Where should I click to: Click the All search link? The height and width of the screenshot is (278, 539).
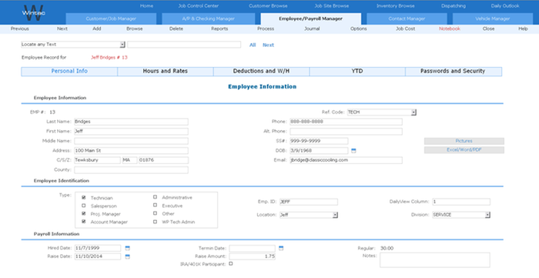[x=253, y=45]
